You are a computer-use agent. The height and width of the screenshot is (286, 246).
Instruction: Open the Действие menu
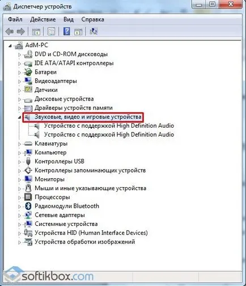tap(43, 19)
